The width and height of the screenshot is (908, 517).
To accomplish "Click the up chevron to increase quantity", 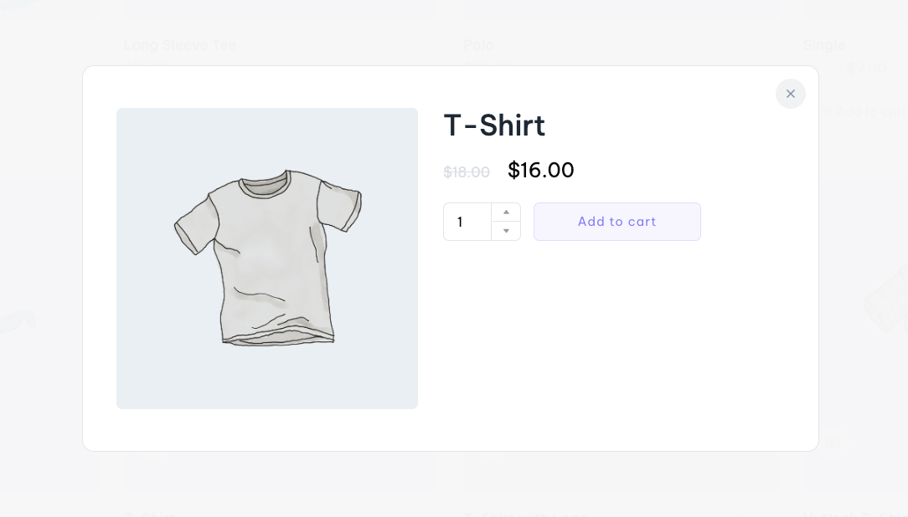I will tap(506, 212).
